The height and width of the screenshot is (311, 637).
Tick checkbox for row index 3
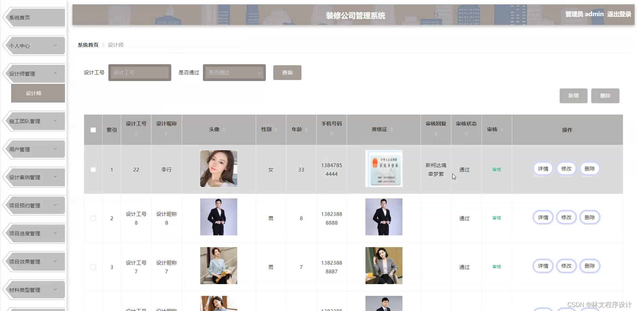pos(93,267)
